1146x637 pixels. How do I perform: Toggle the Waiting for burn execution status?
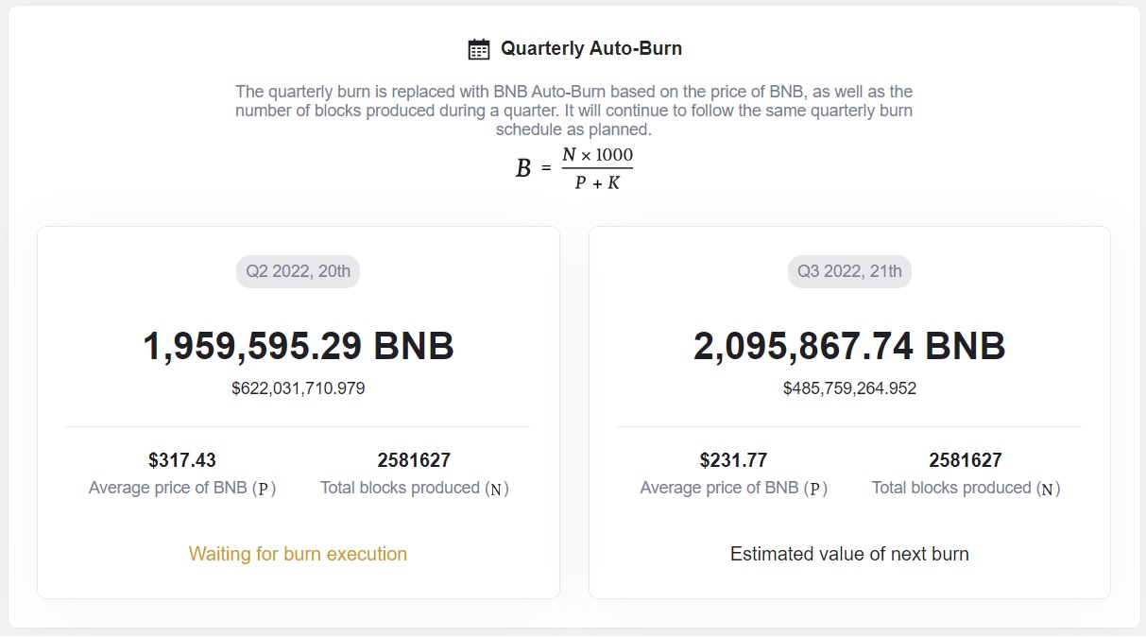pyautogui.click(x=298, y=554)
